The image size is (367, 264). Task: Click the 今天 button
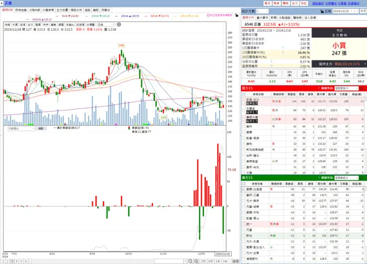coord(363,11)
